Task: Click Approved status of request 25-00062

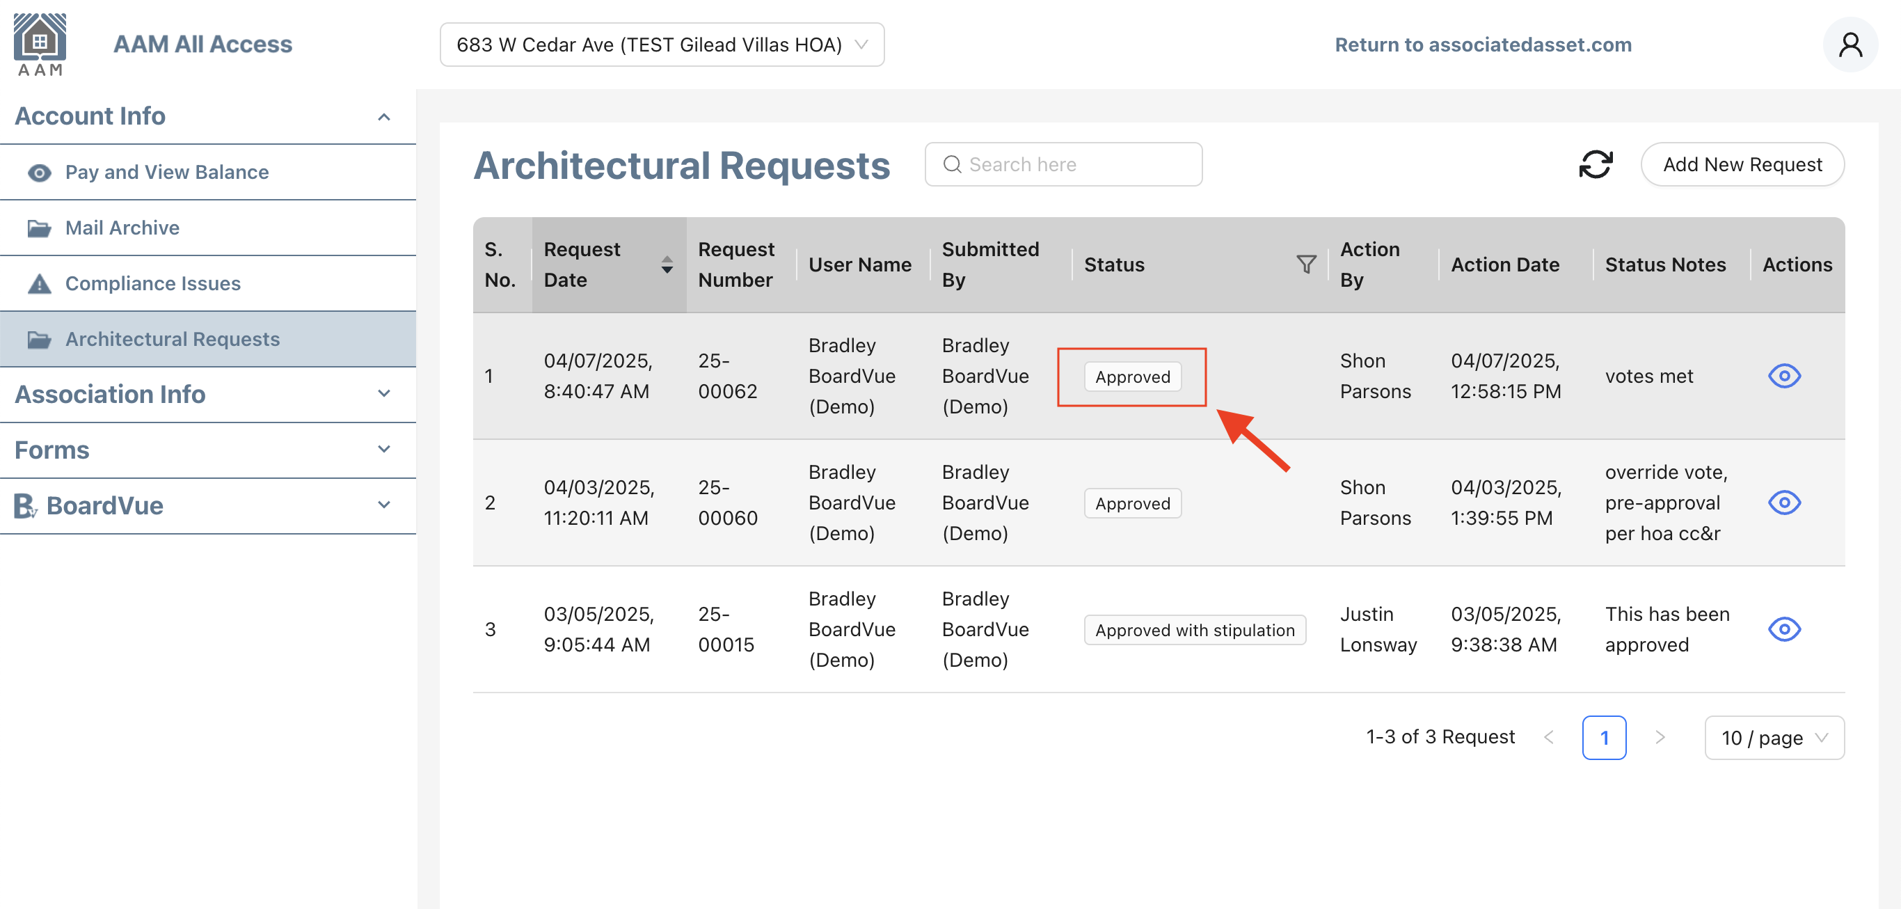Action: pyautogui.click(x=1133, y=377)
